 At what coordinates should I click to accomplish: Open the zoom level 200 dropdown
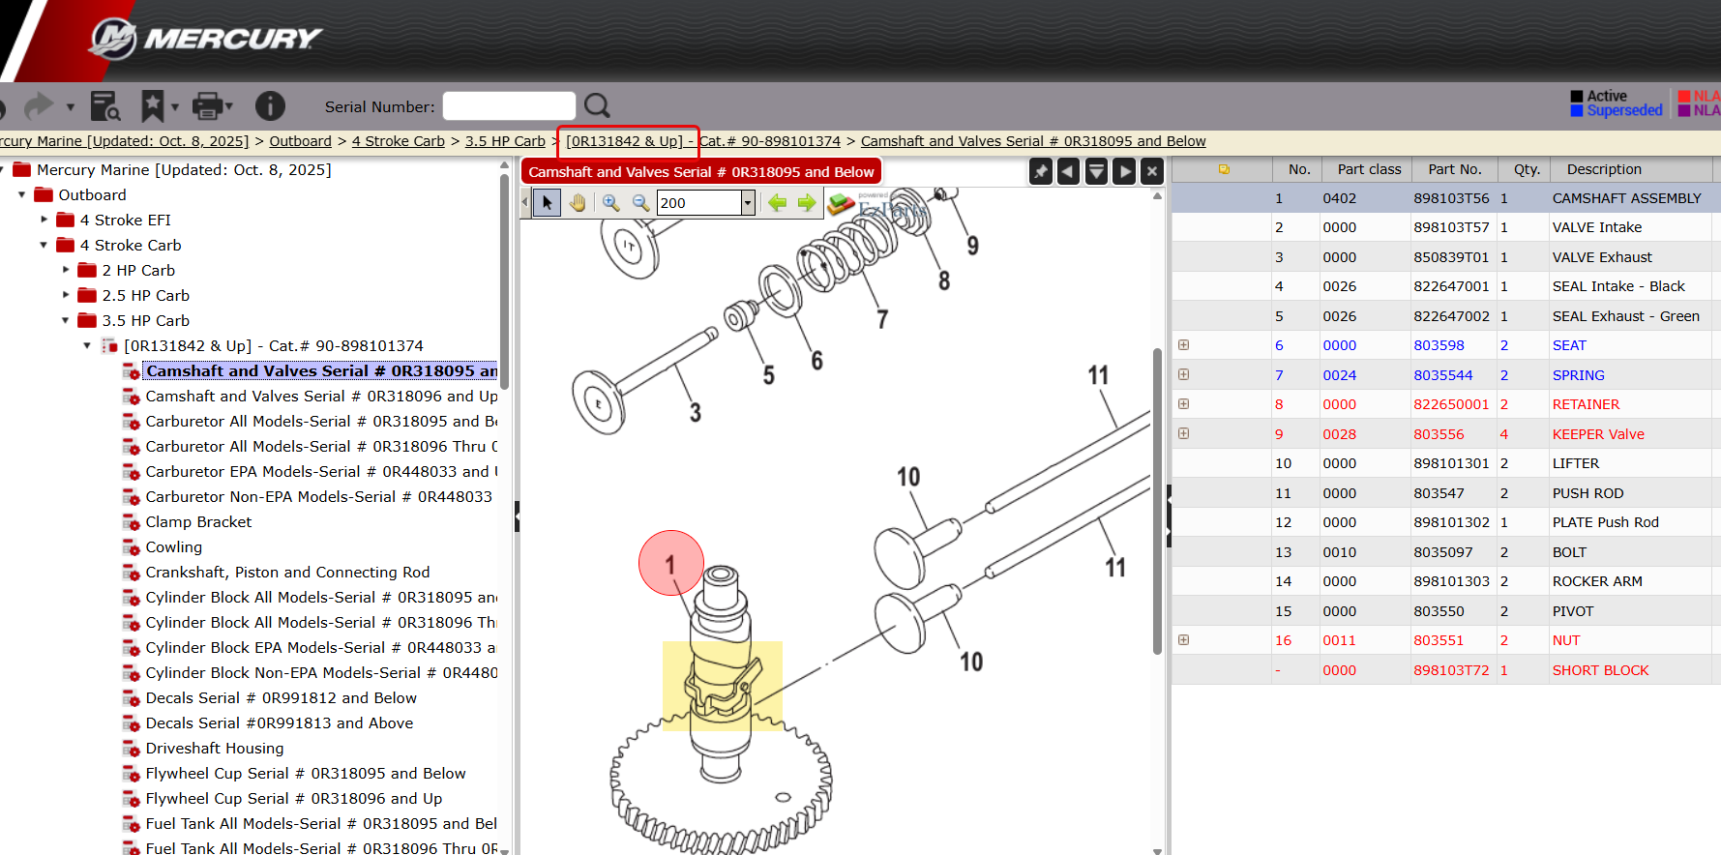pyautogui.click(x=748, y=202)
